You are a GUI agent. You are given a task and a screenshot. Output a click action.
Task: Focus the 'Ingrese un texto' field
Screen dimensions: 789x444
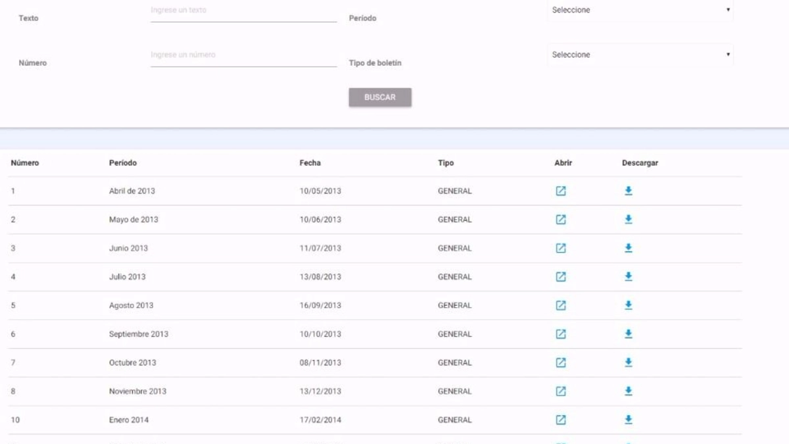coord(244,11)
